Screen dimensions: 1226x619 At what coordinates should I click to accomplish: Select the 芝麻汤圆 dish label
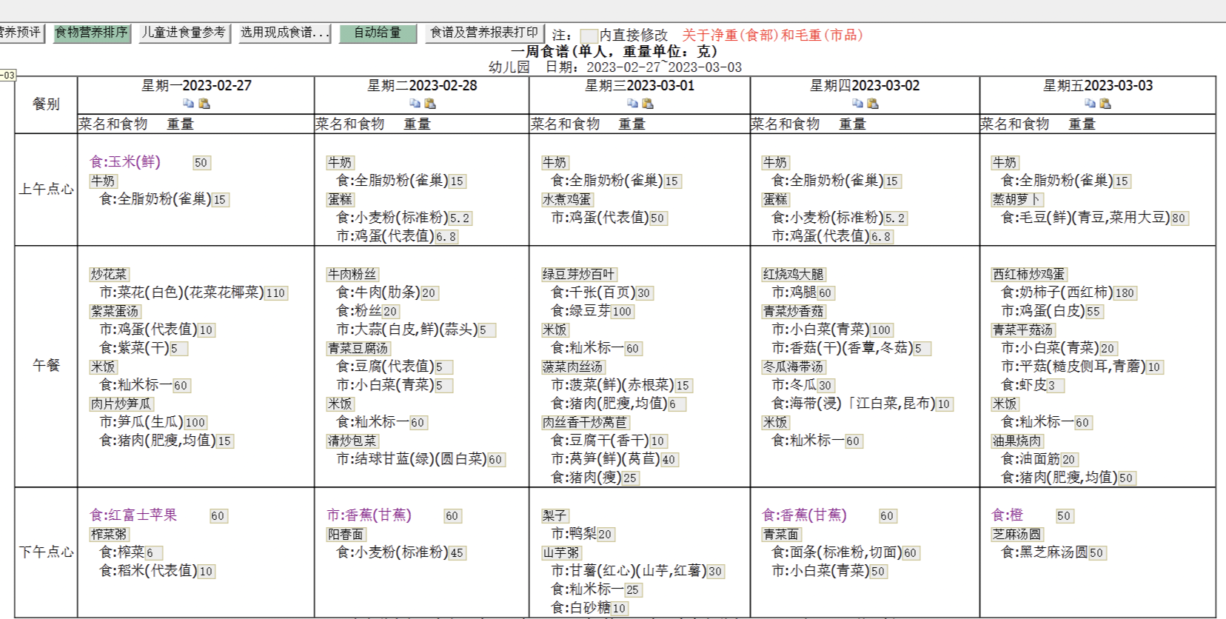(x=1017, y=535)
